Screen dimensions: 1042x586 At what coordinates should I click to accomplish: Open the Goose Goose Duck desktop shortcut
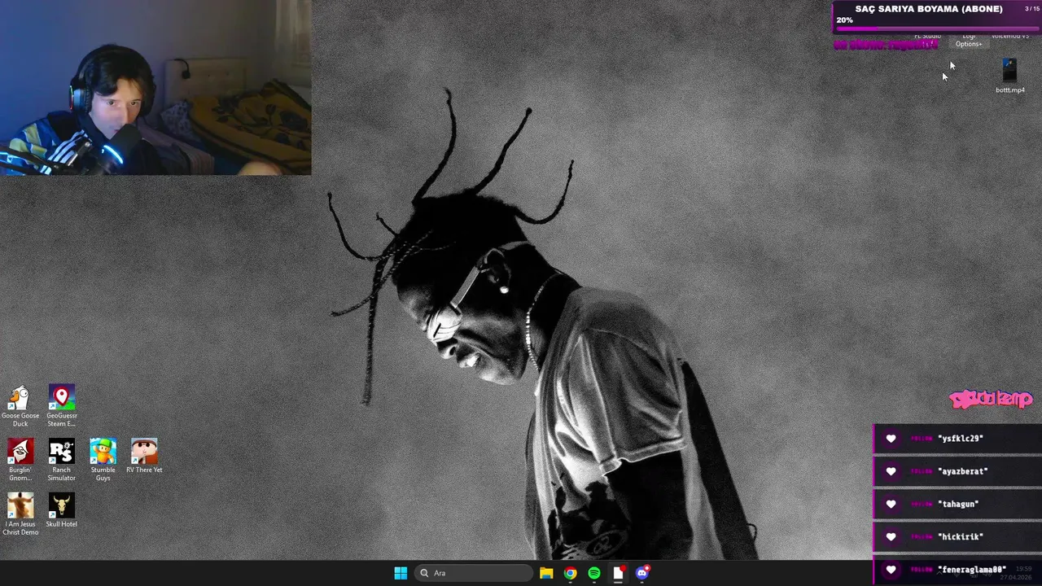[20, 405]
